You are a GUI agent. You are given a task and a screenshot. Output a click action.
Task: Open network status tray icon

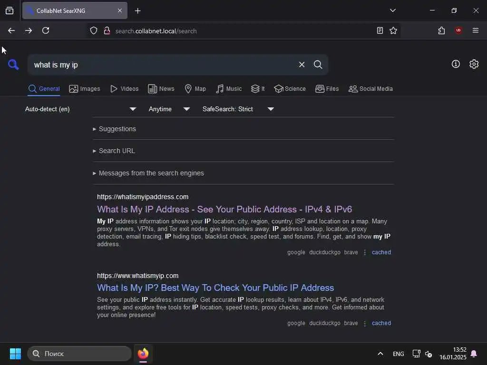pos(416,354)
